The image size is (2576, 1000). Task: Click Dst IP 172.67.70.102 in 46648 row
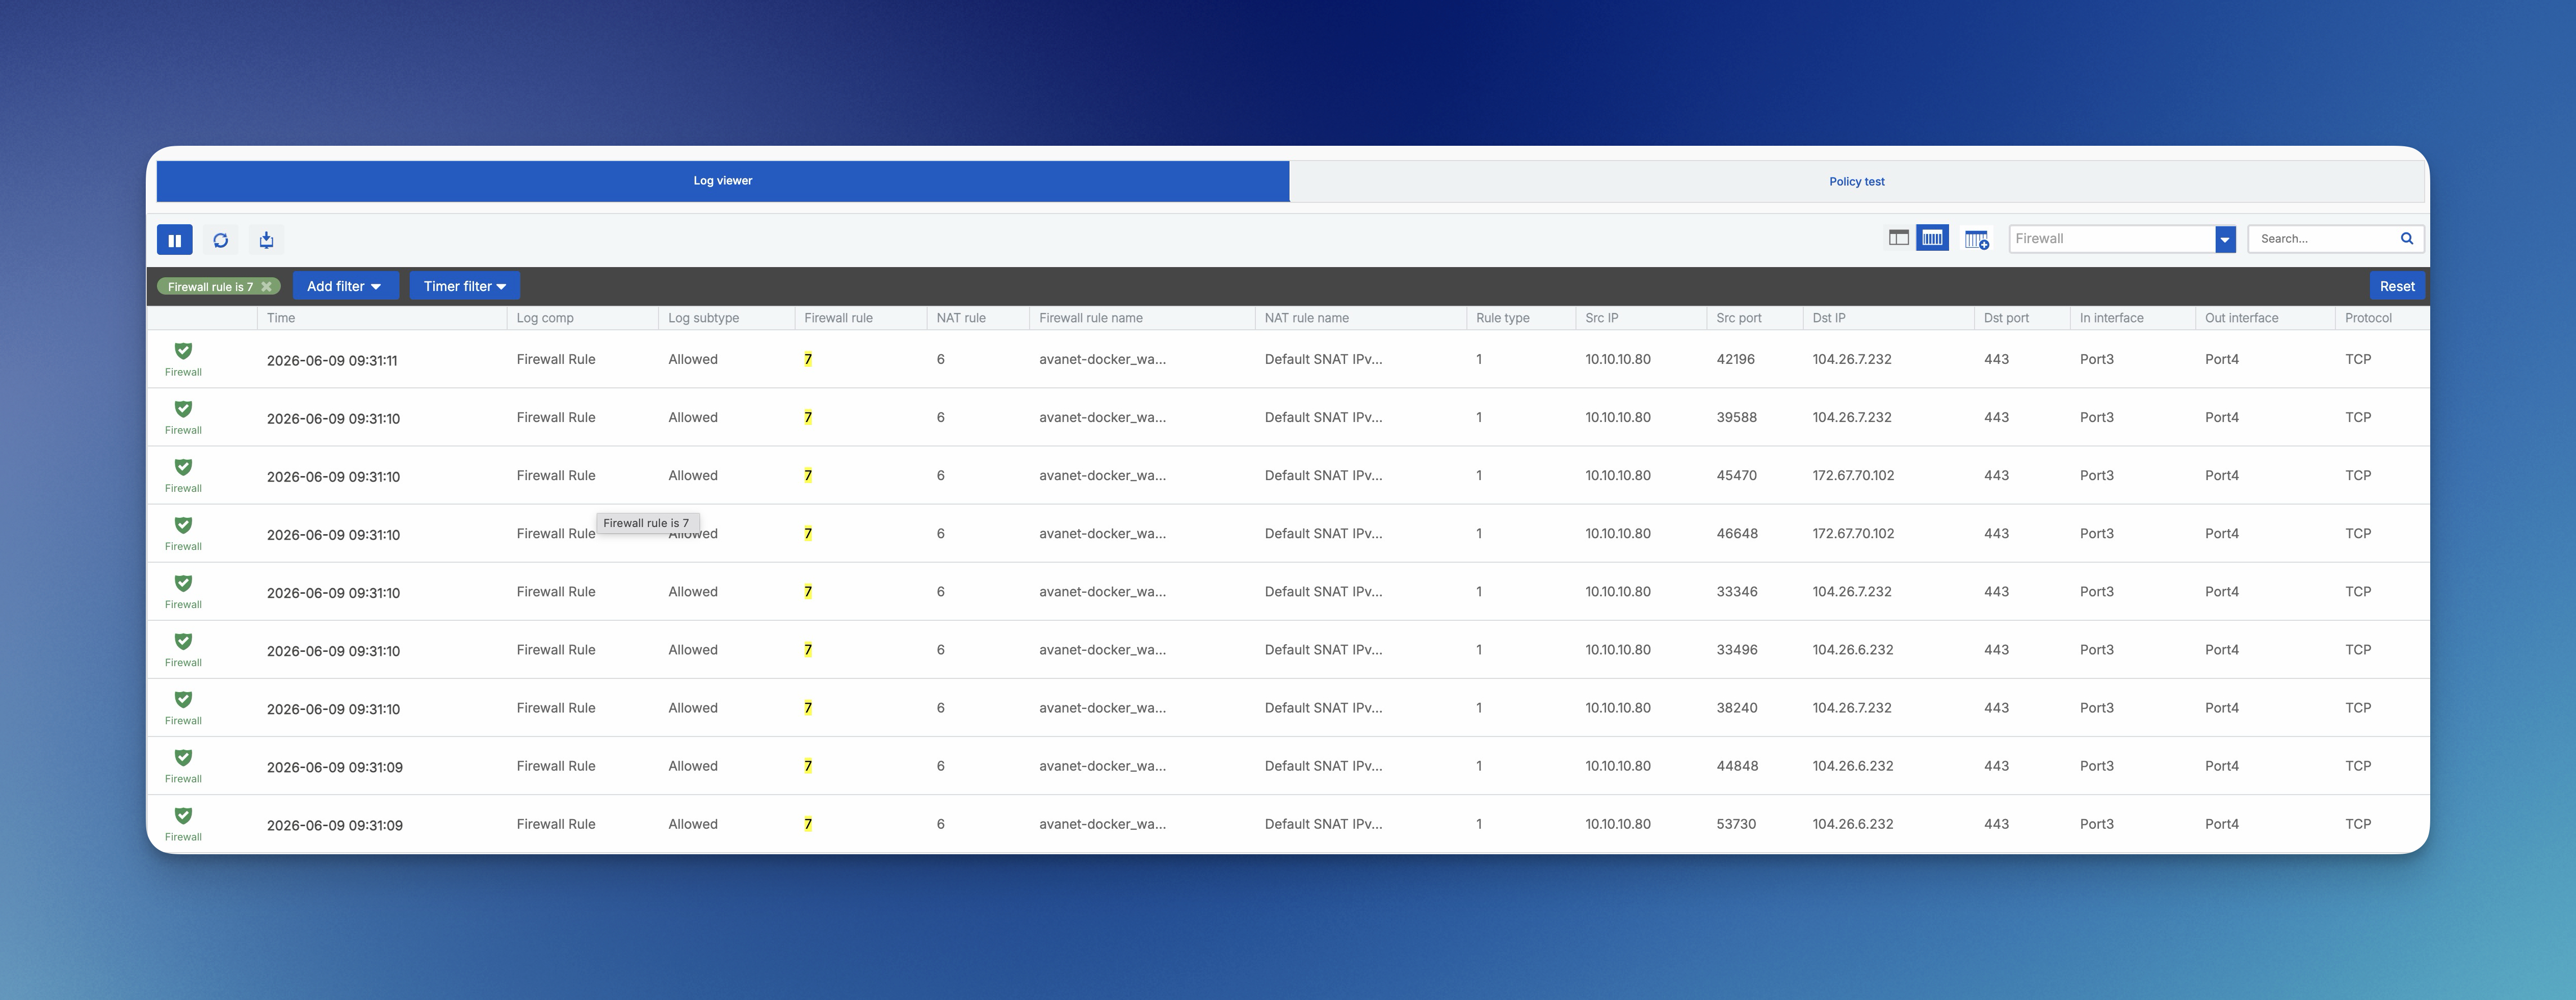[1853, 533]
